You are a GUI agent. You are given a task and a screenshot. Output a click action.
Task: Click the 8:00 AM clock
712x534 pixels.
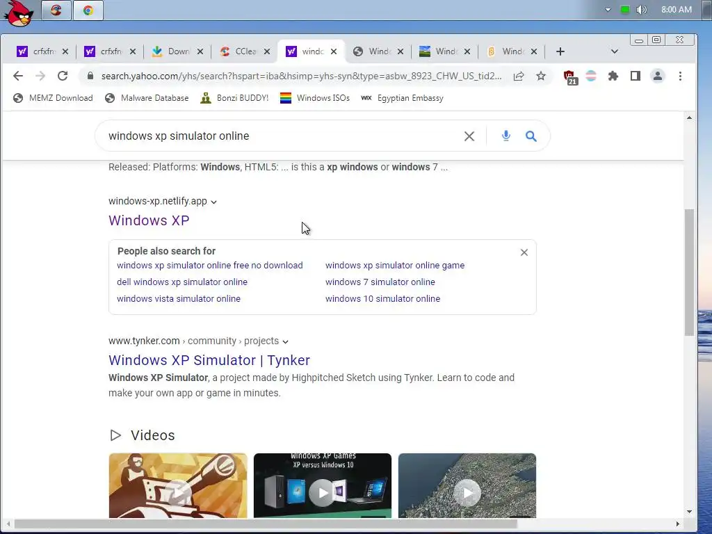(676, 10)
